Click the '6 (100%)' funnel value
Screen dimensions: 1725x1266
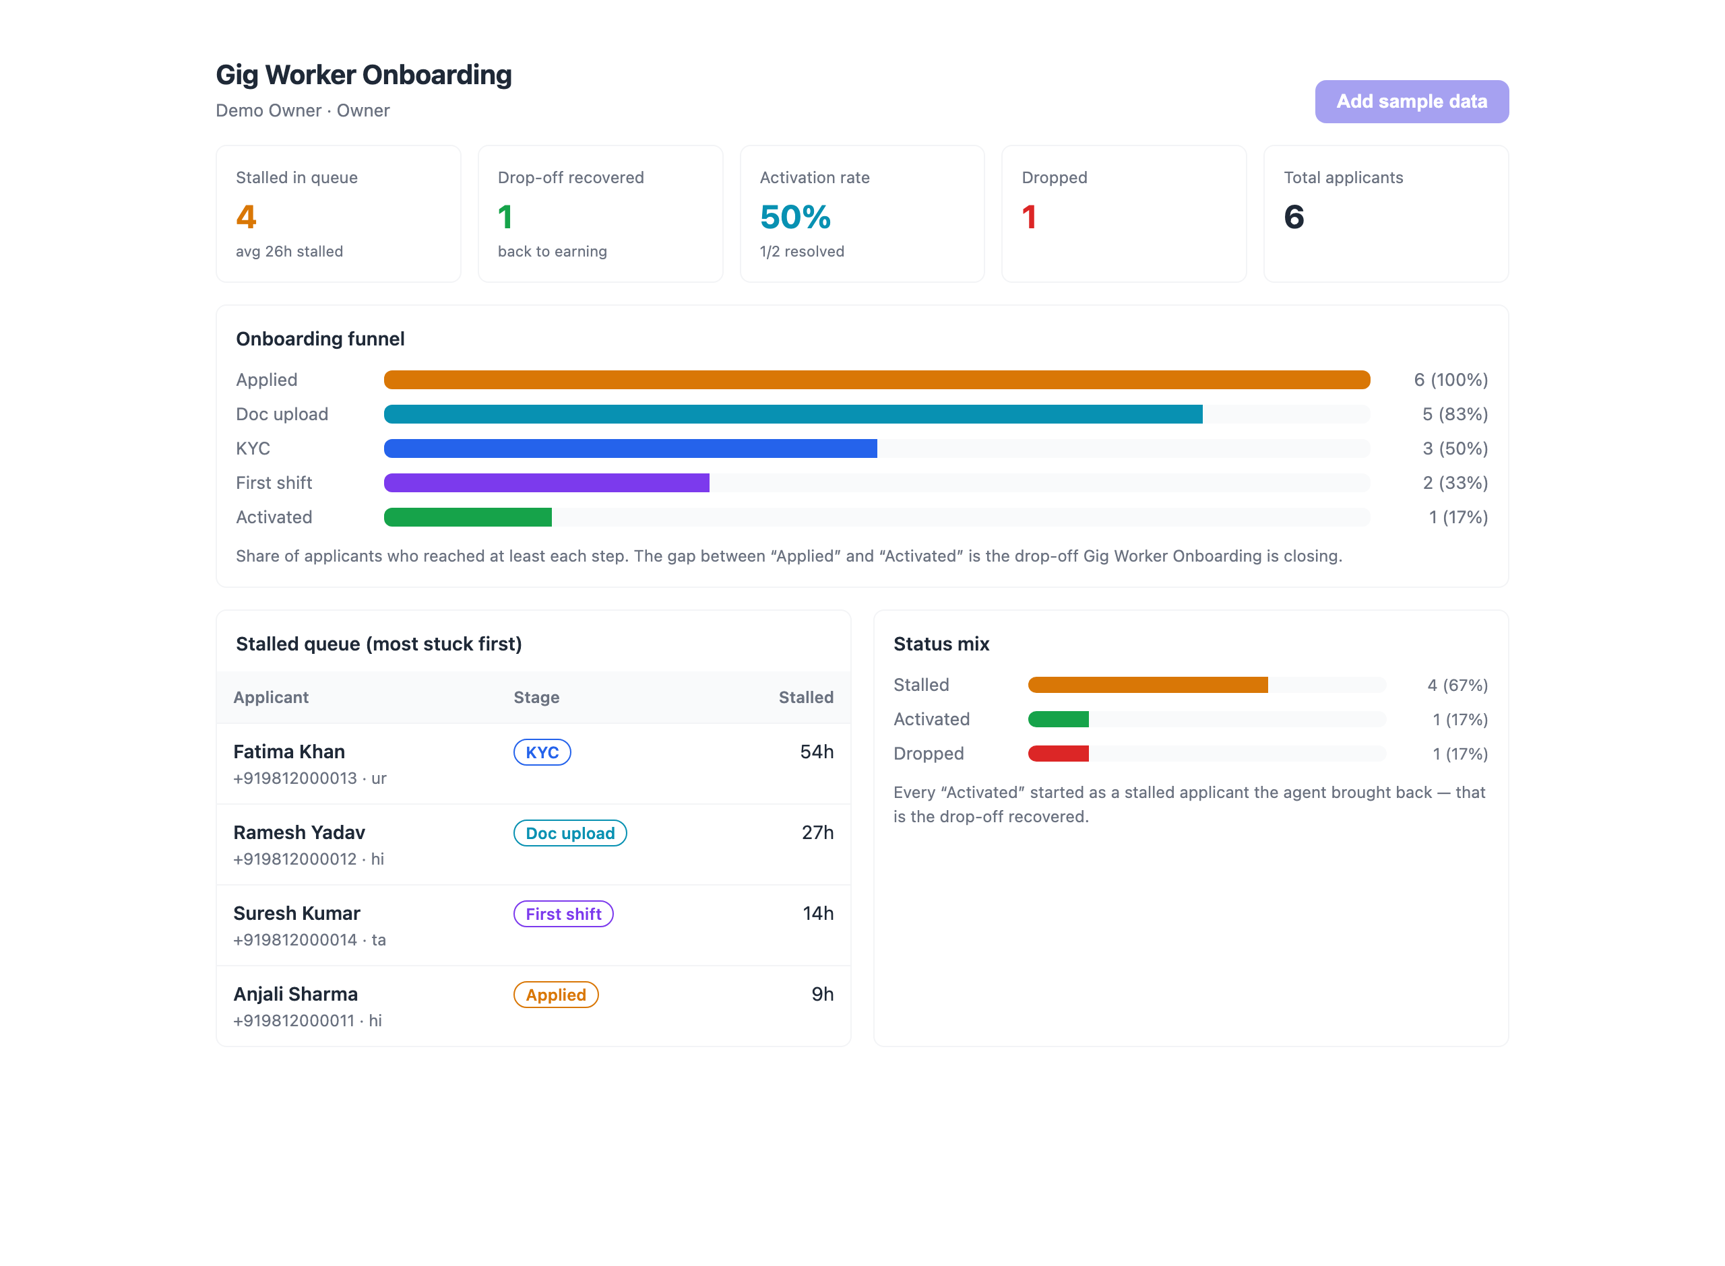click(1451, 379)
